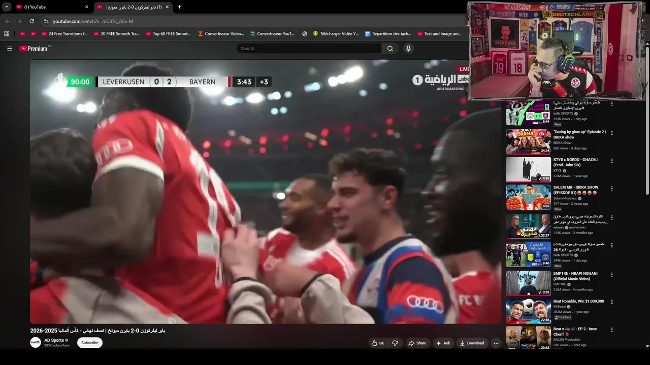Viewport: 650px width, 365px height.
Task: Dislike the video with thumbs down
Action: 395,343
